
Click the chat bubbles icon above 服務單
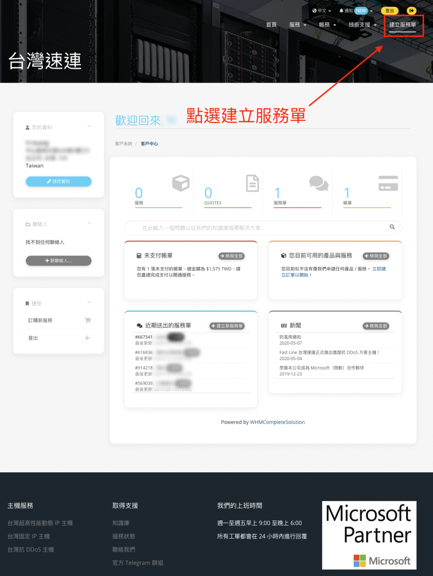click(319, 183)
